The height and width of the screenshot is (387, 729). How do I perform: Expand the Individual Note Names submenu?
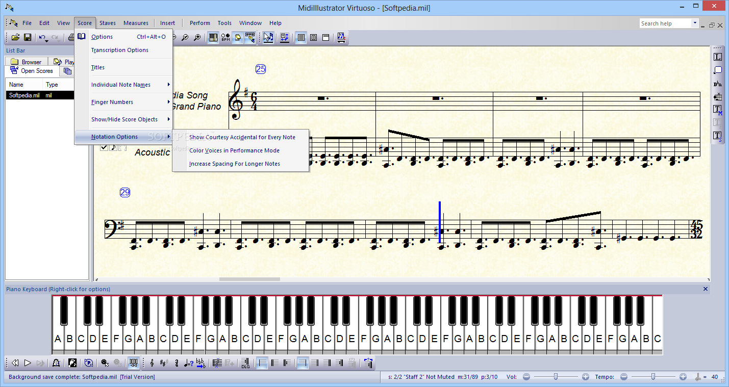pyautogui.click(x=124, y=85)
